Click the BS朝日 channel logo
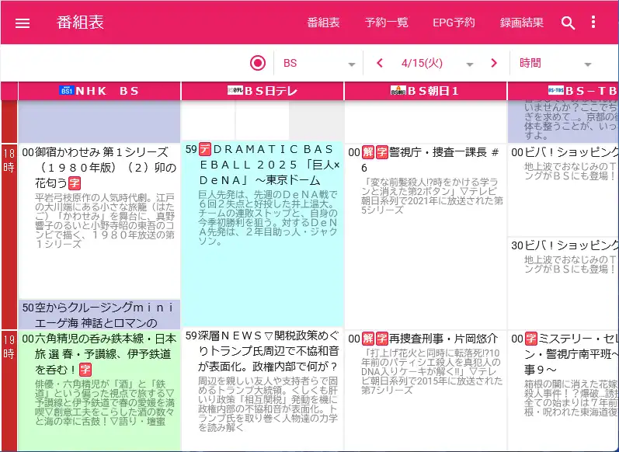619x452 pixels. coord(398,90)
